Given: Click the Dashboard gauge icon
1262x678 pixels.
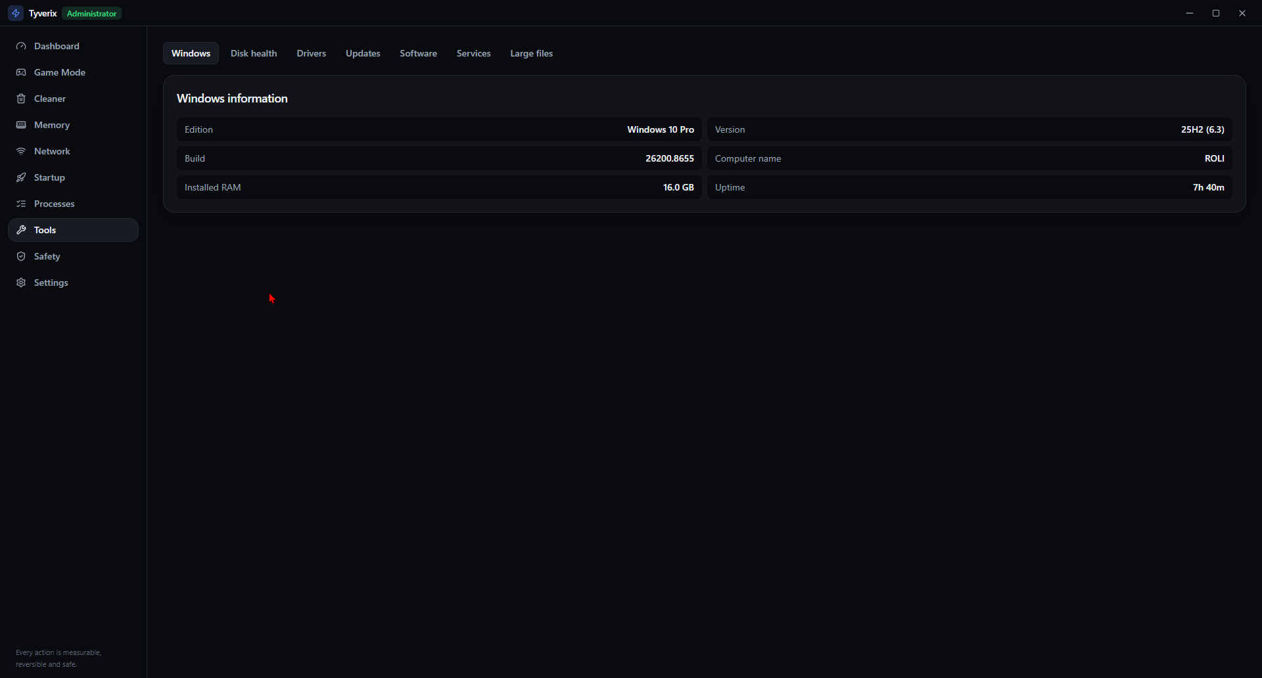Looking at the screenshot, I should coord(21,46).
